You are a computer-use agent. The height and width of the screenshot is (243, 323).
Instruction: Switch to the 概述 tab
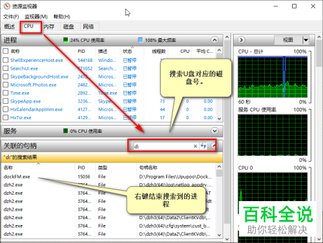(10, 26)
